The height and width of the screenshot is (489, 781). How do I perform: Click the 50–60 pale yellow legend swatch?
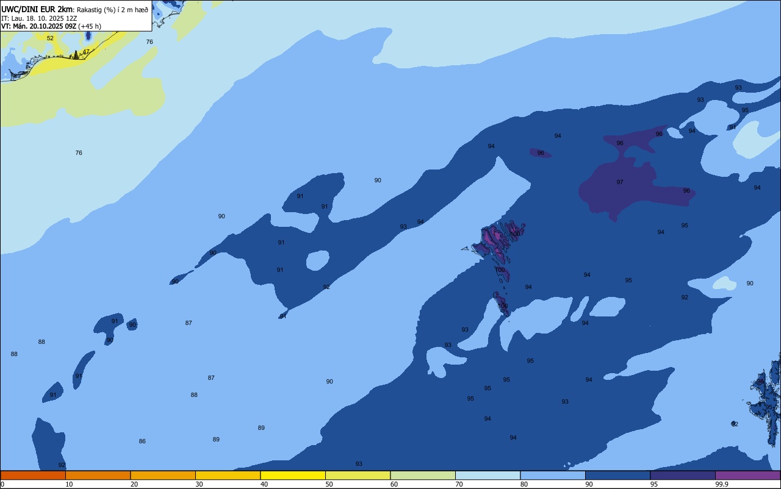coord(358,475)
